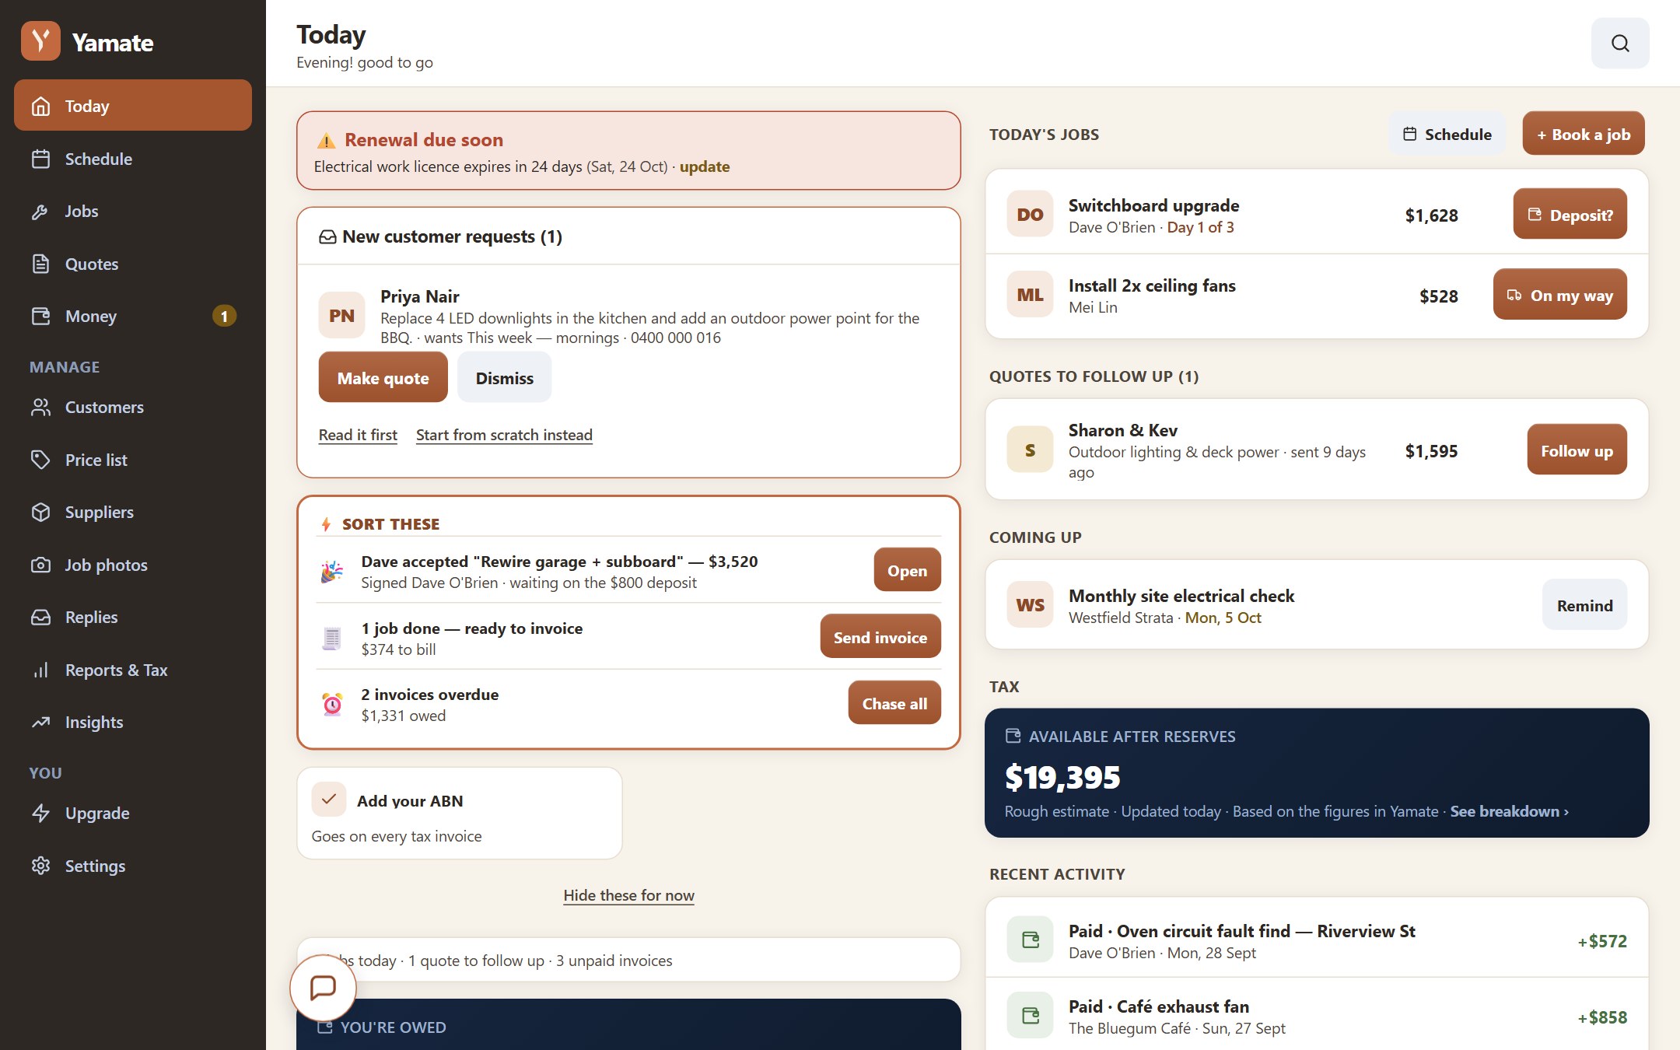Click the ML avatar for Mei Lin
Screen dimensions: 1680x1050
(x=1030, y=295)
